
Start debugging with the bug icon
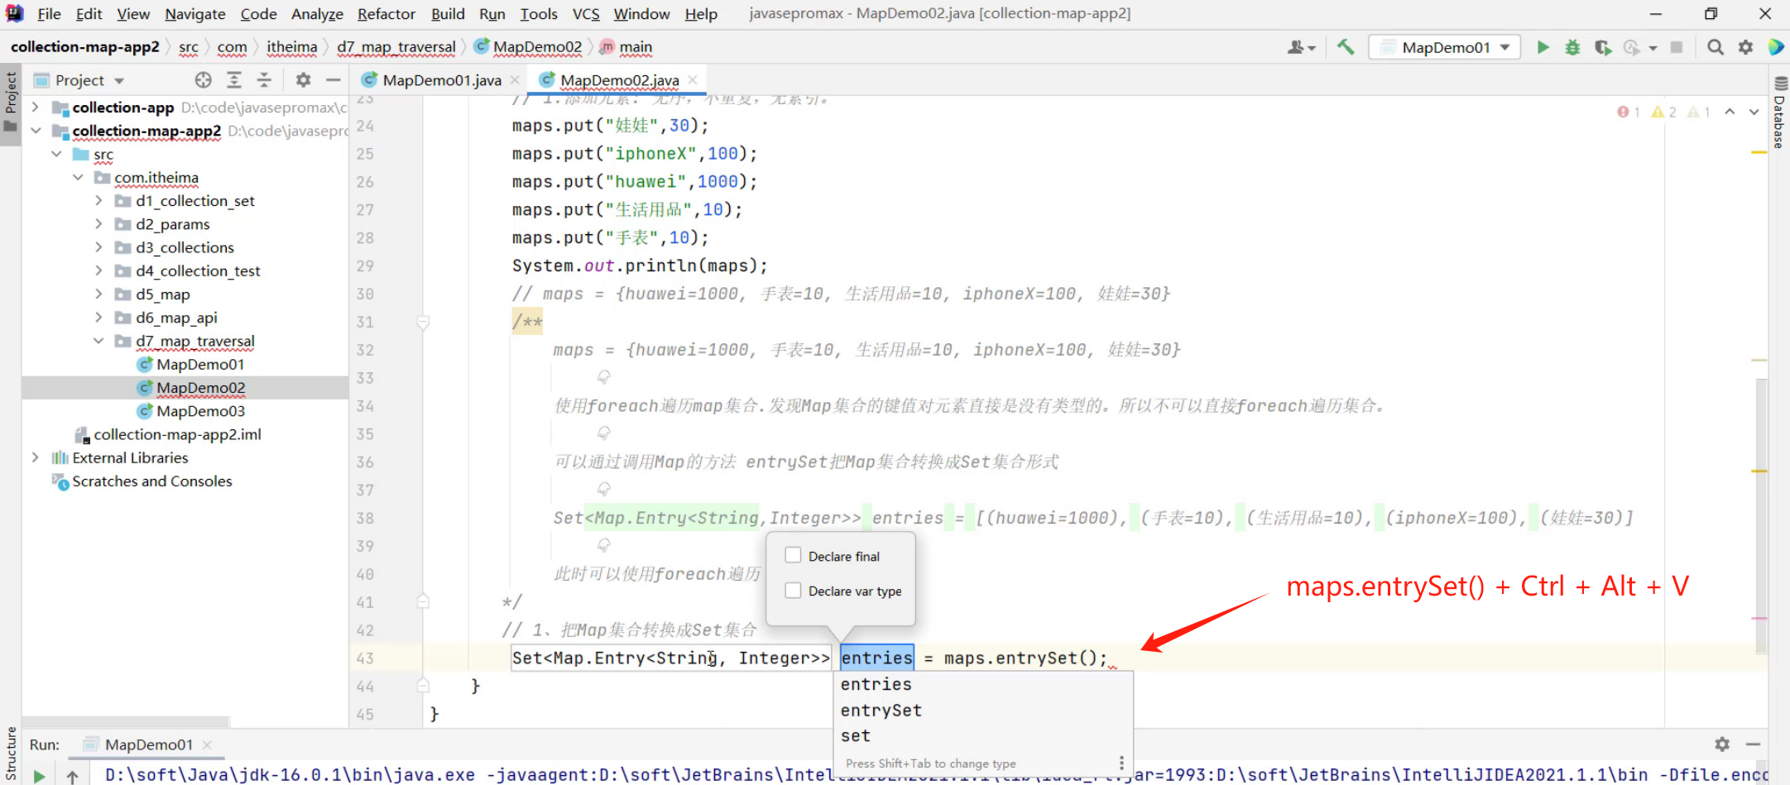coord(1572,47)
